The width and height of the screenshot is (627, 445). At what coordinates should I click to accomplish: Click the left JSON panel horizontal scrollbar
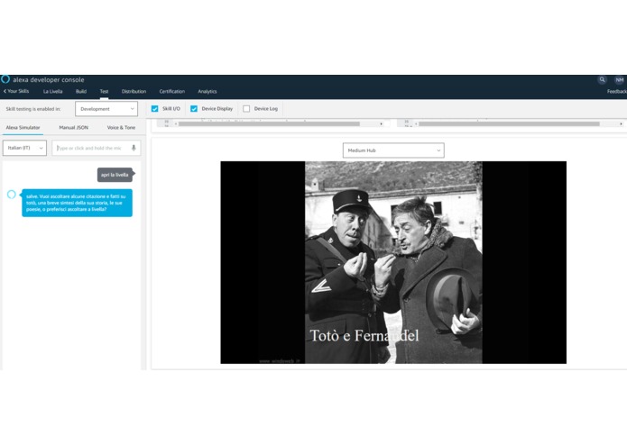(269, 123)
